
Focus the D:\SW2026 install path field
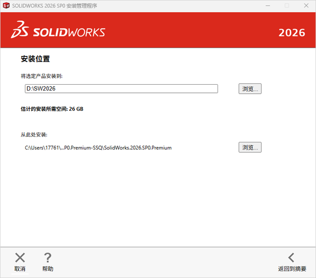121,89
